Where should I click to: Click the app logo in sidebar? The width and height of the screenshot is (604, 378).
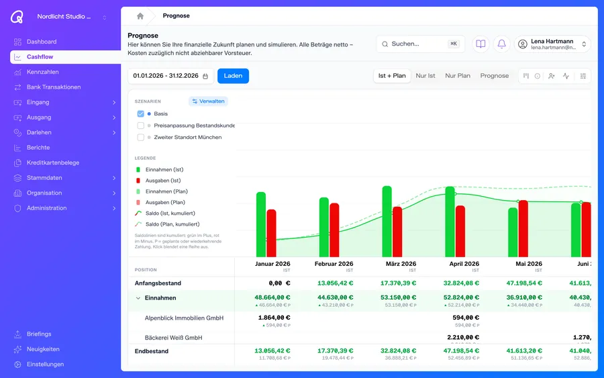17,17
